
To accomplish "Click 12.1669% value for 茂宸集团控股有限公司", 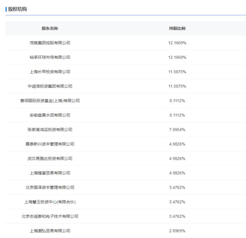I will click(x=177, y=43).
